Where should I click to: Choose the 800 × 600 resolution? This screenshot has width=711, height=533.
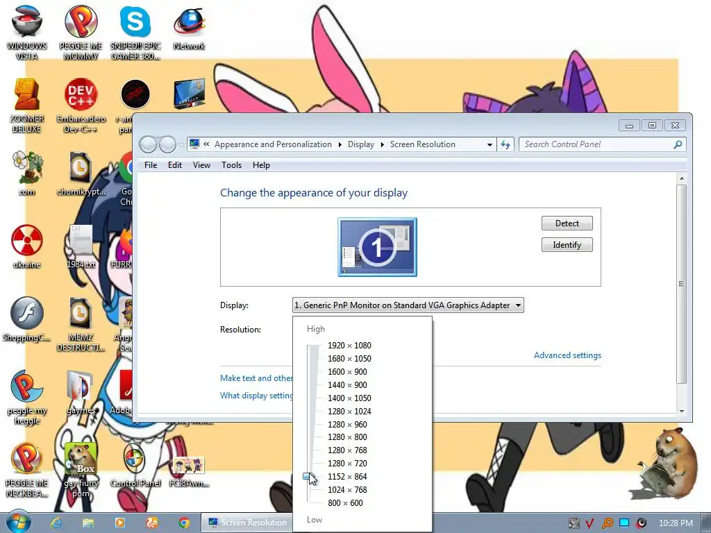(345, 502)
